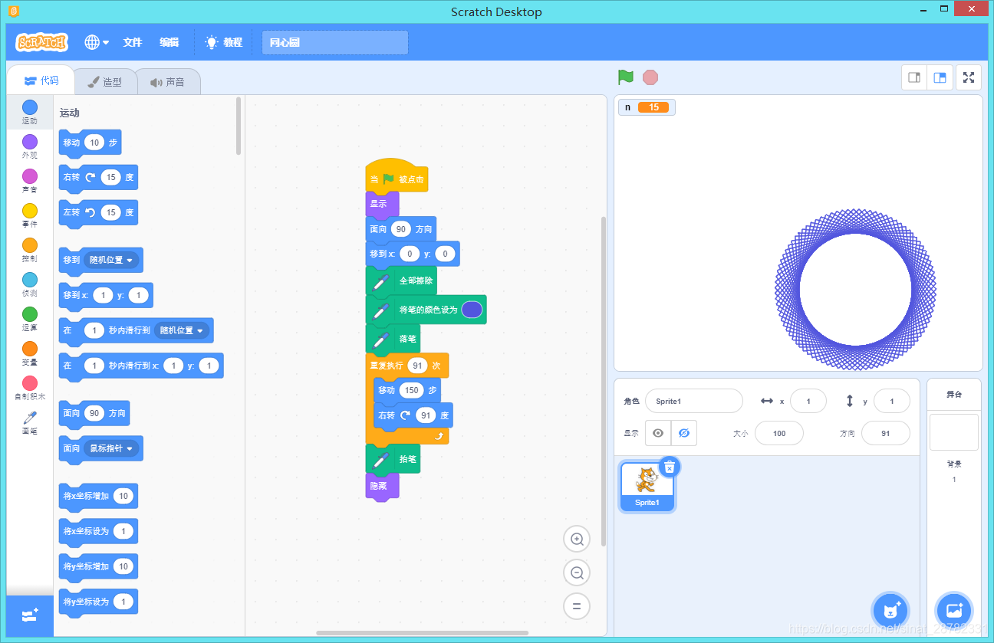The height and width of the screenshot is (643, 994).
Task: Enter full screen stage mode
Action: (968, 77)
